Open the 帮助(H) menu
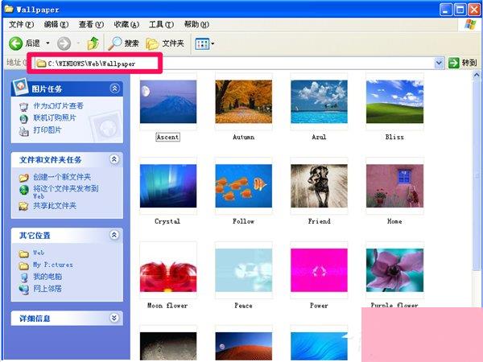Screen dimensions: 483x362 pyautogui.click(x=196, y=24)
